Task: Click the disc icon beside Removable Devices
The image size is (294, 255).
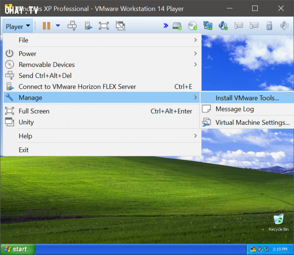Action: 9,65
